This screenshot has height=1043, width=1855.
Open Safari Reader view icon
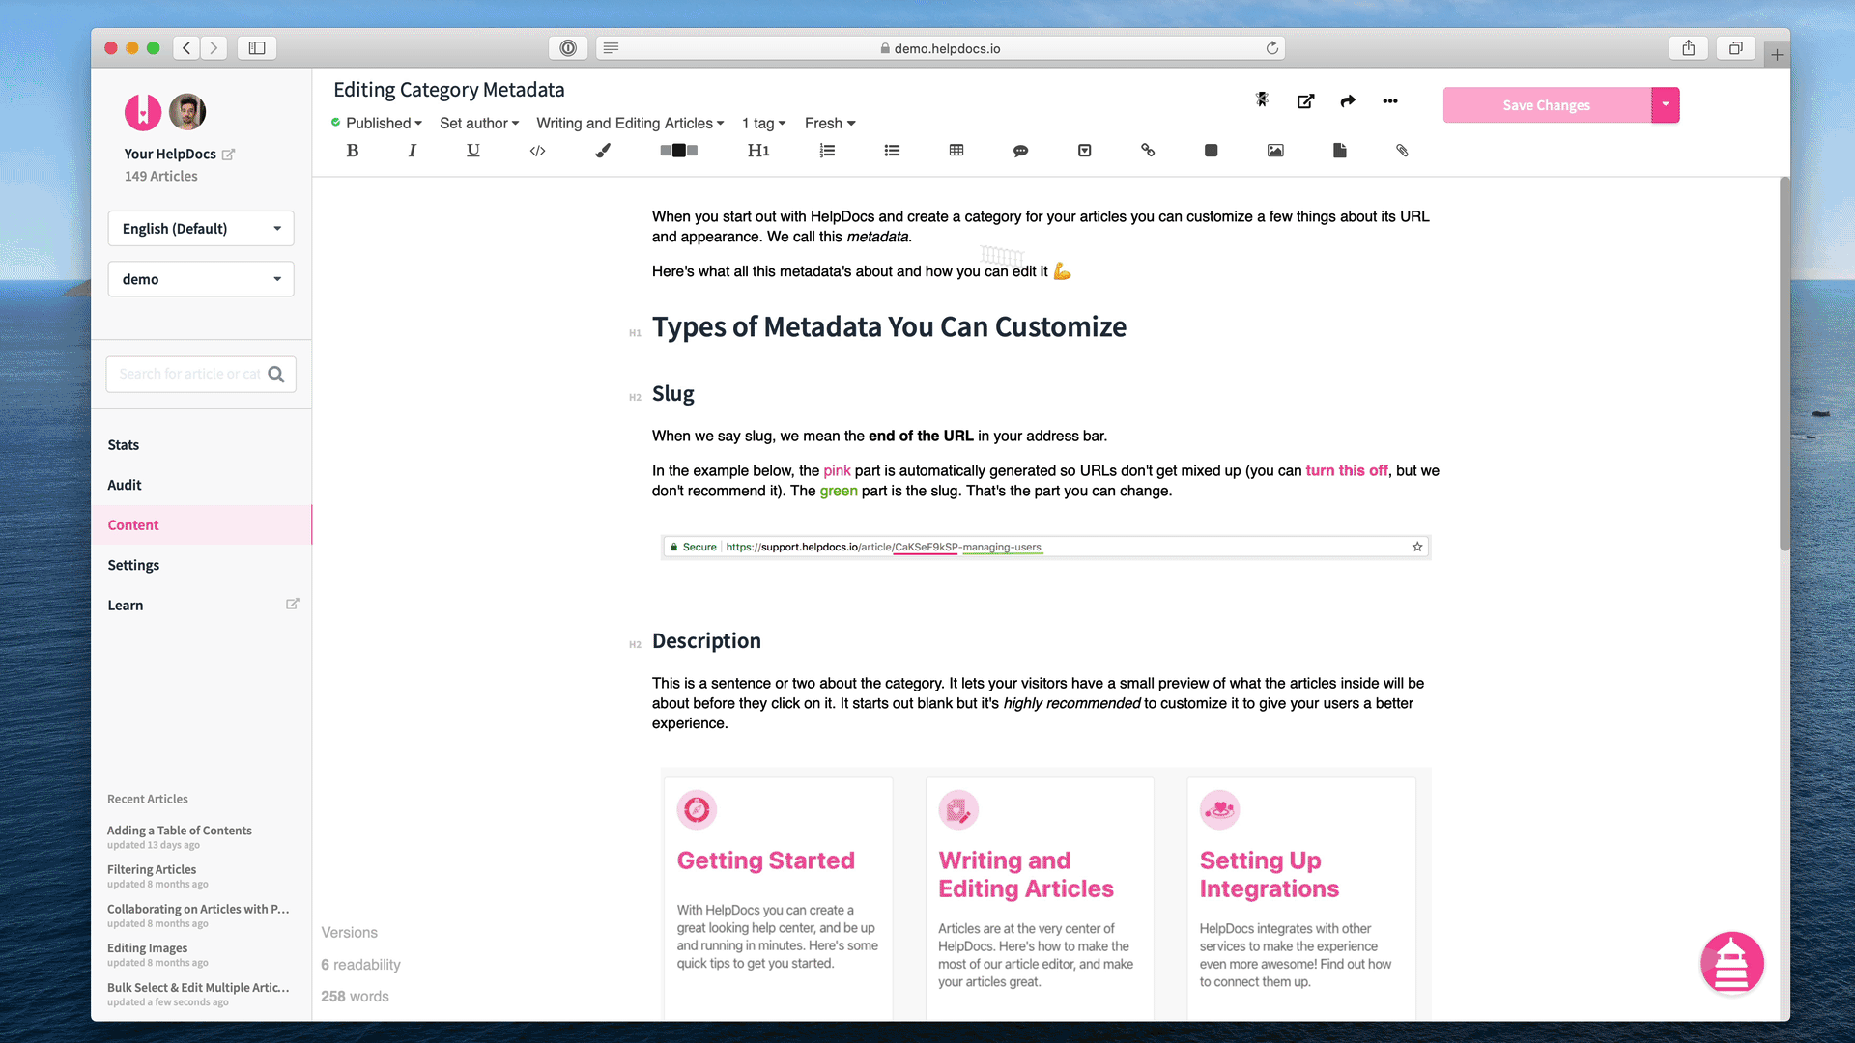point(611,48)
